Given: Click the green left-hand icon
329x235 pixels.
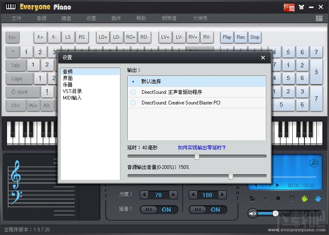Looking at the screenshot, I should click(x=305, y=199).
